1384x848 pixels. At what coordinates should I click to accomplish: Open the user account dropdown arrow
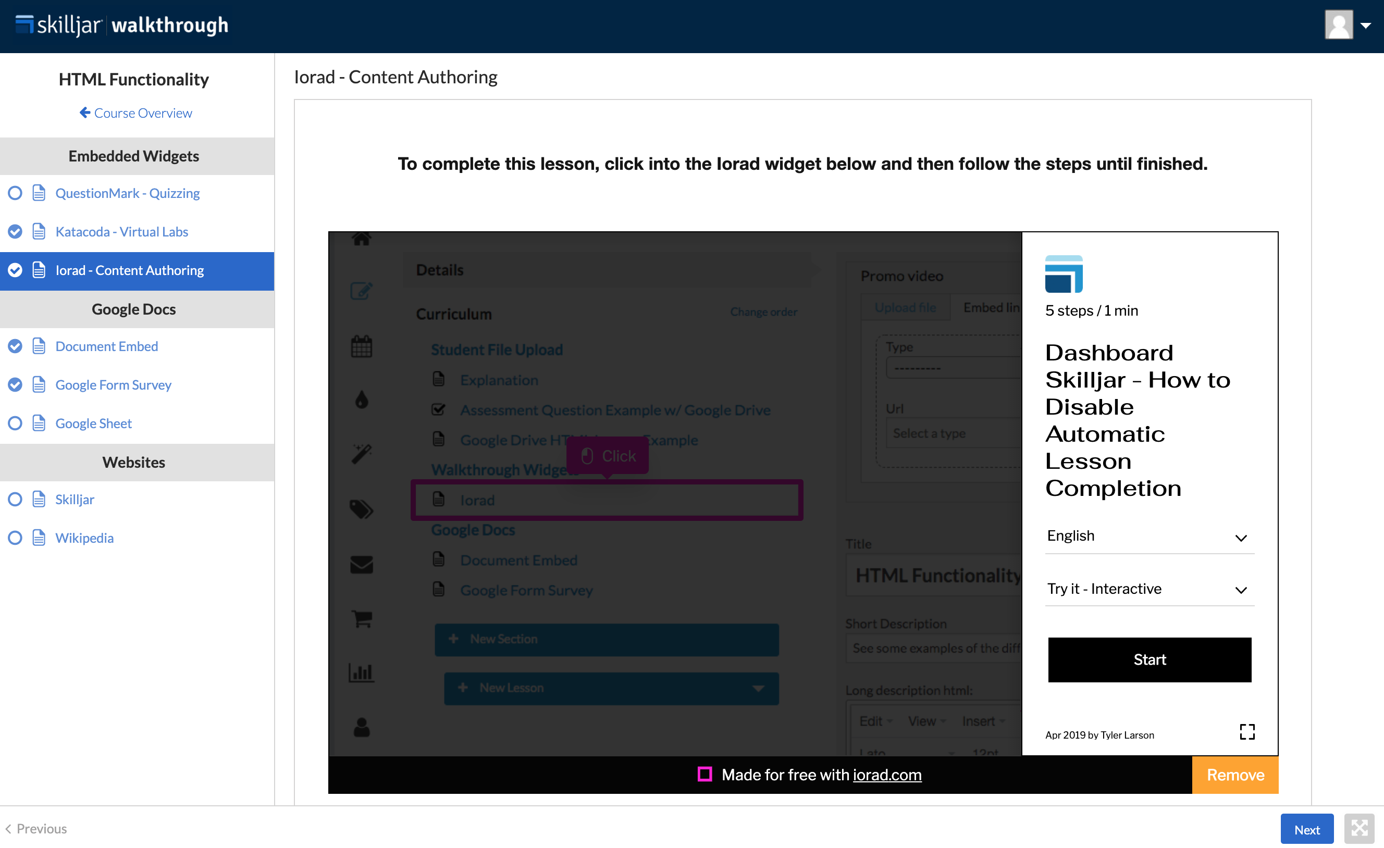[1366, 26]
